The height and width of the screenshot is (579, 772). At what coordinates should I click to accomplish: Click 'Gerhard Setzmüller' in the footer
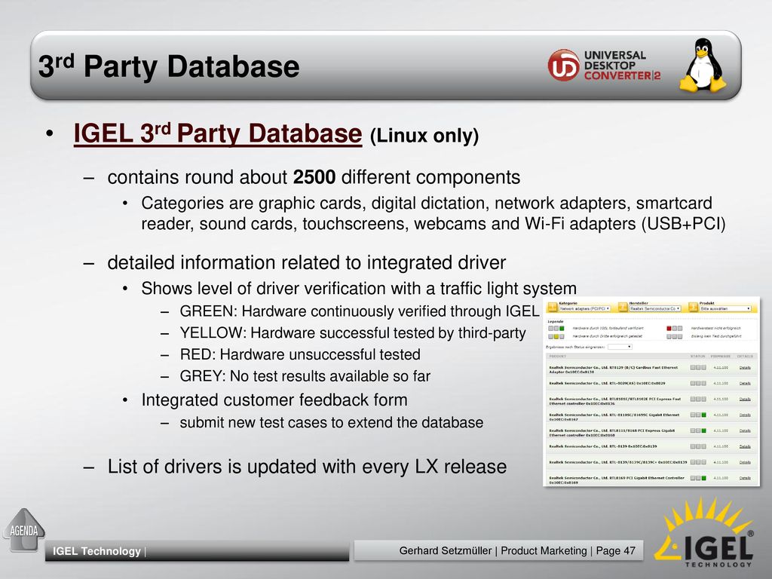point(445,550)
